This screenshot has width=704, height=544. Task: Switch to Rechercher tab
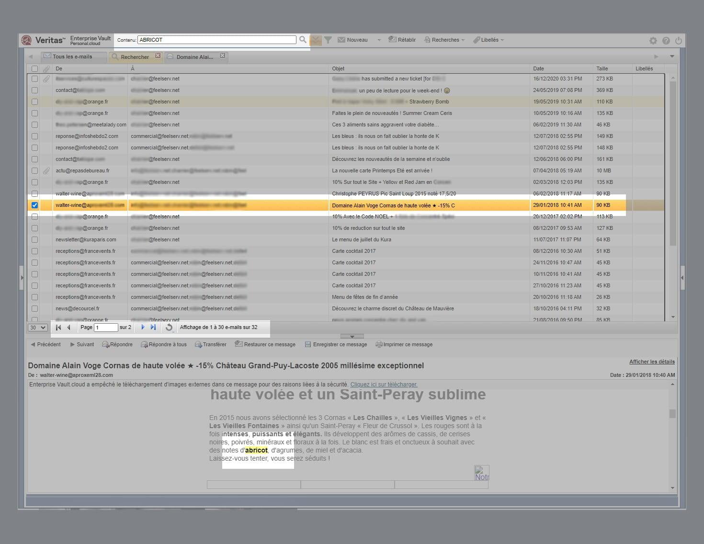(135, 57)
